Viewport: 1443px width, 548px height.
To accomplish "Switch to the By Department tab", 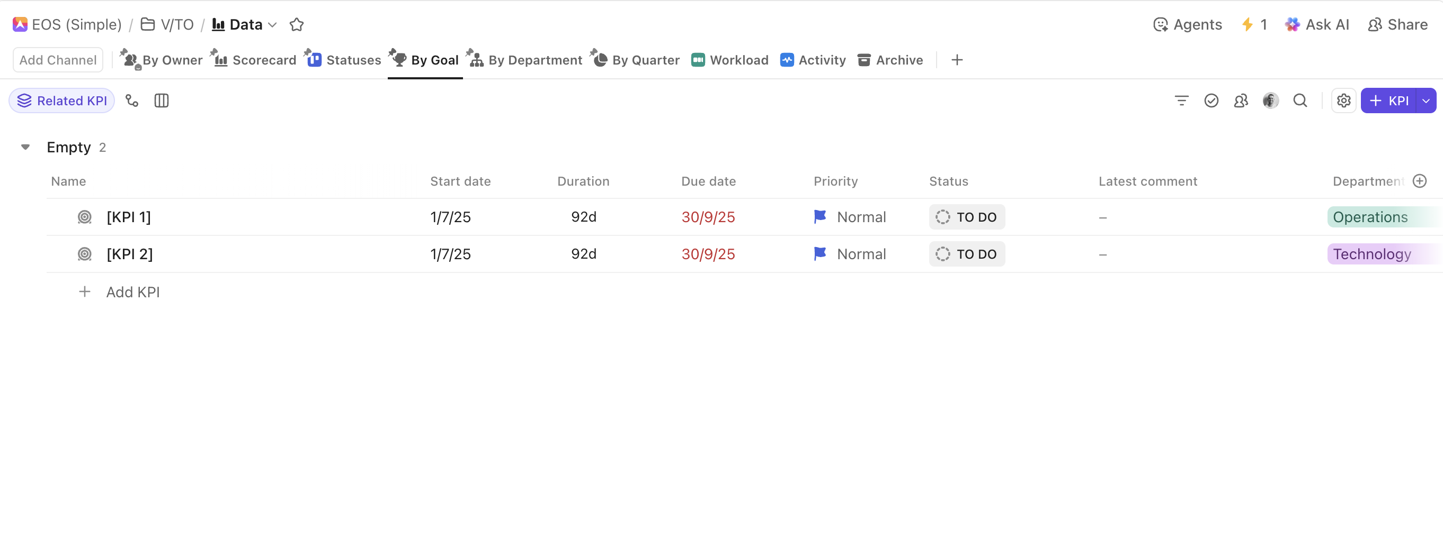I will point(524,60).
